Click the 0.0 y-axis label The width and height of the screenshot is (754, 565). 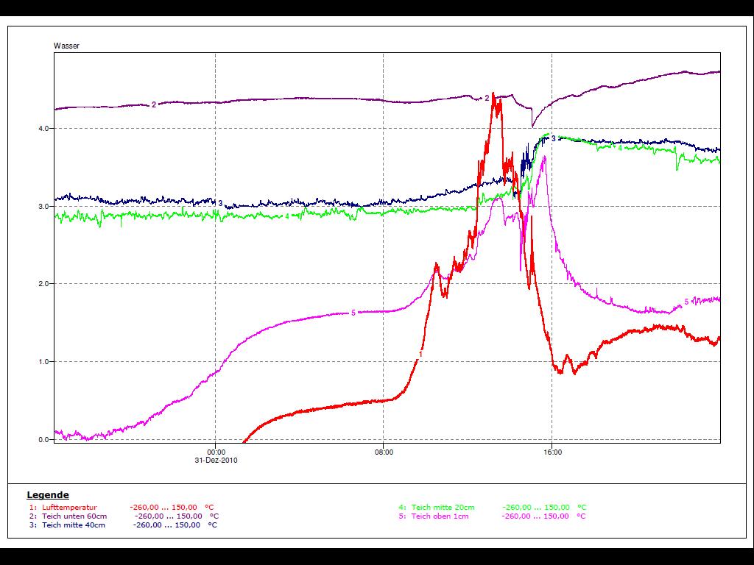[43, 440]
